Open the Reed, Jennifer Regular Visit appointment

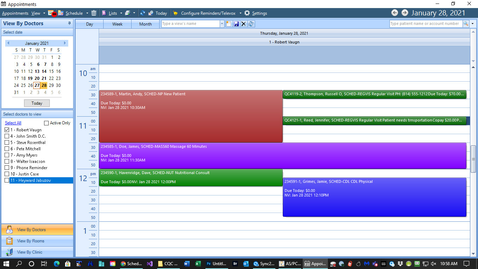pos(374,120)
